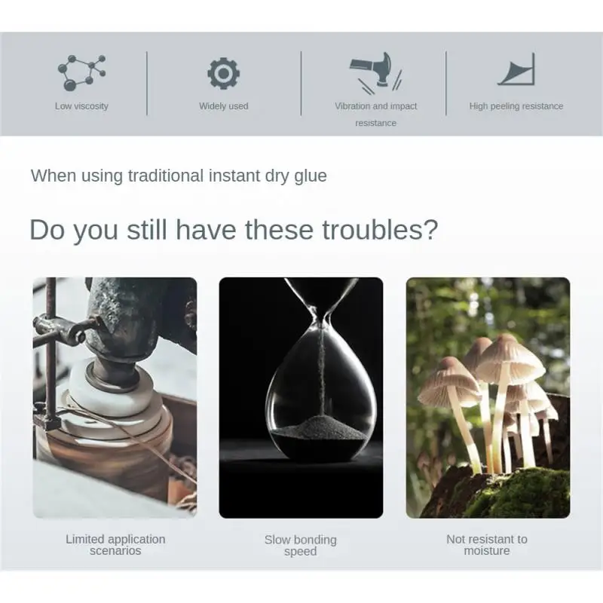The height and width of the screenshot is (603, 603).
Task: Click the High peeling resistance text
Action: tap(516, 106)
